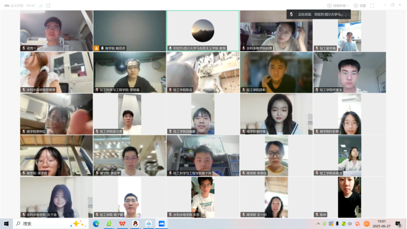This screenshot has height=229, width=407.
Task: Open the QQ penguin app in taskbar
Action: pos(135,224)
